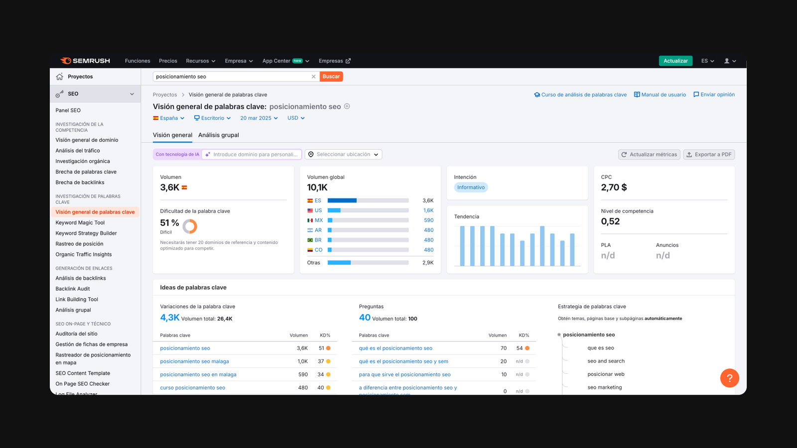Click the Semrush logo
This screenshot has height=448, width=797.
coord(85,61)
